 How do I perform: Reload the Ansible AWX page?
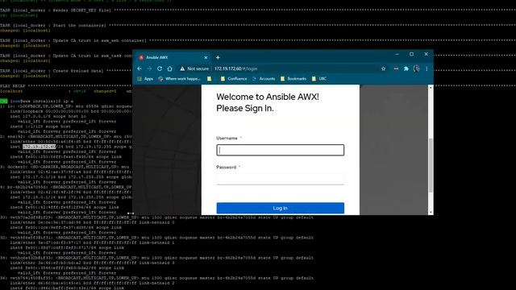click(160, 68)
